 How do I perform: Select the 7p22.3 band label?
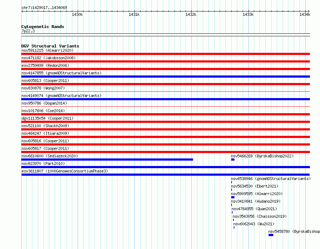[x=28, y=31]
